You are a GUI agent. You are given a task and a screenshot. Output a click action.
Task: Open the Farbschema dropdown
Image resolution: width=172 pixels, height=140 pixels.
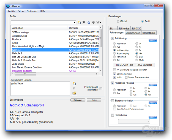point(134,121)
